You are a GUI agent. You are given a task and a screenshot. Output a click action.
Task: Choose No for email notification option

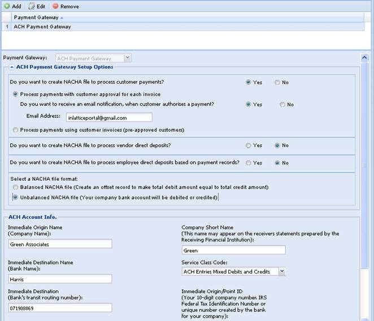(282, 105)
